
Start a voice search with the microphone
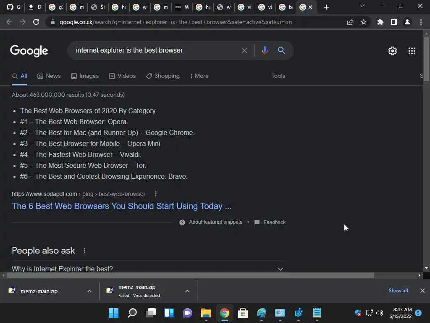tap(265, 50)
